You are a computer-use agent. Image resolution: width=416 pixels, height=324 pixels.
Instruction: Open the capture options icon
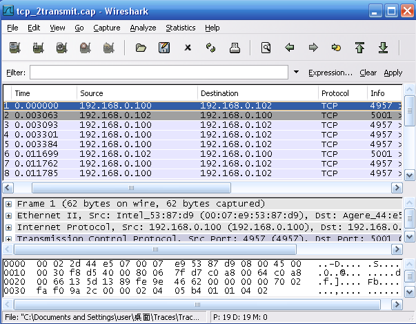(38, 48)
